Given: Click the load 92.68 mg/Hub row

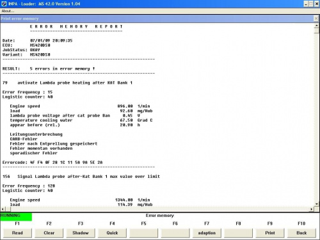Looking at the screenshot, I should pos(81,111).
